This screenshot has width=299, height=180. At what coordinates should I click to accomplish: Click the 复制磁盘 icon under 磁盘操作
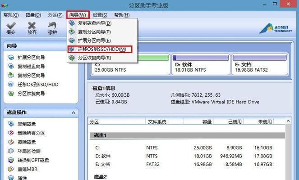[11, 124]
